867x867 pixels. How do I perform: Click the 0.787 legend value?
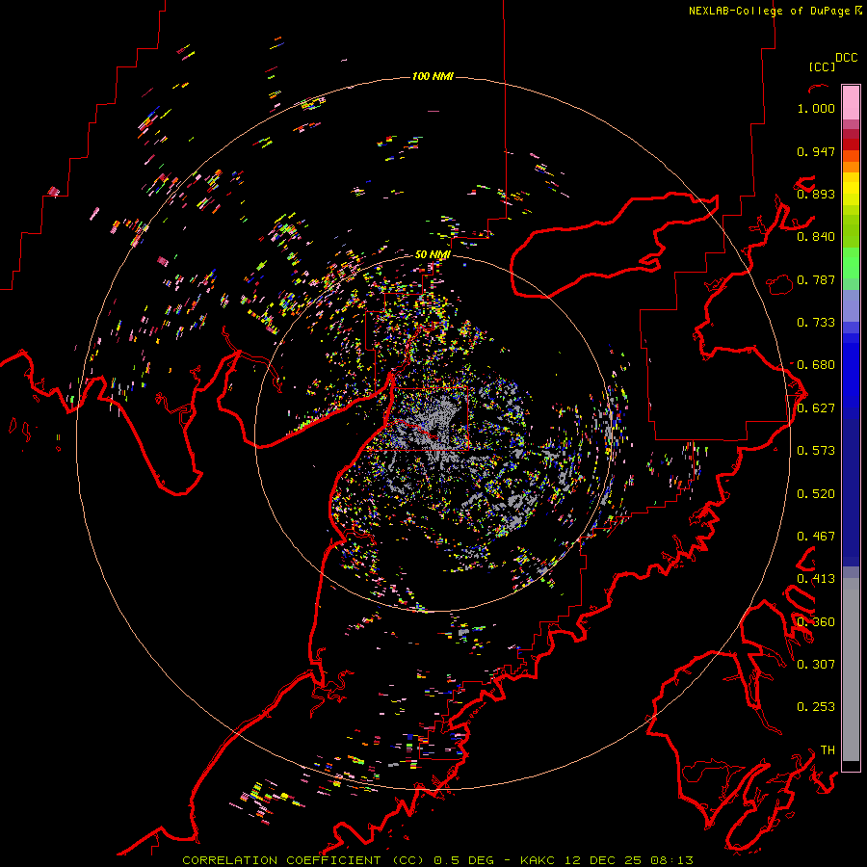tap(816, 279)
